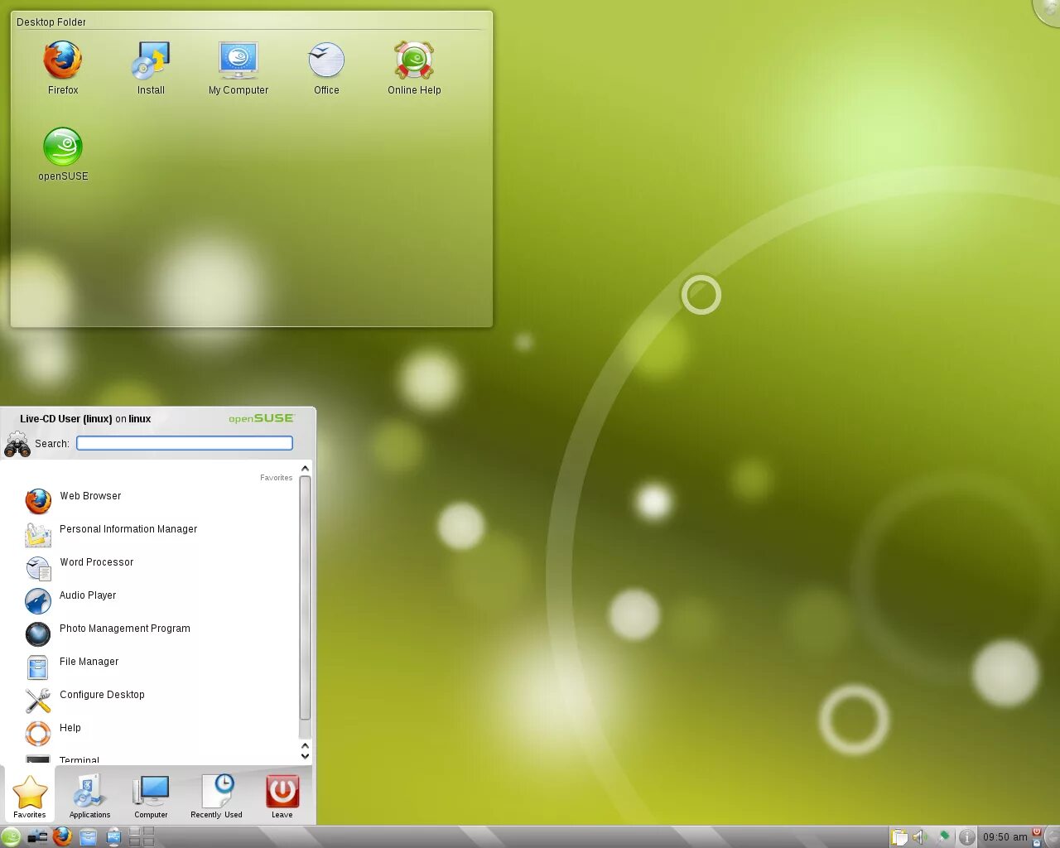Image resolution: width=1060 pixels, height=848 pixels.
Task: Switch to the Favorites tab
Action: tap(30, 796)
